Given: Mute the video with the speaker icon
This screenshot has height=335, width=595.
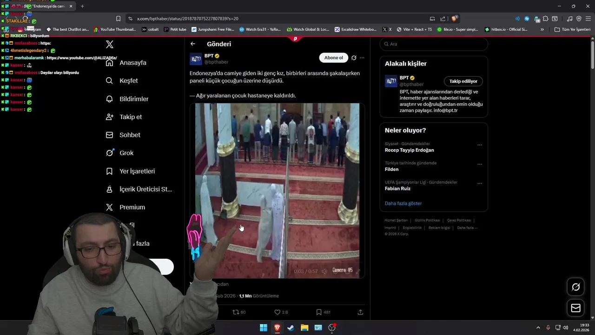Looking at the screenshot, I should tap(324, 271).
